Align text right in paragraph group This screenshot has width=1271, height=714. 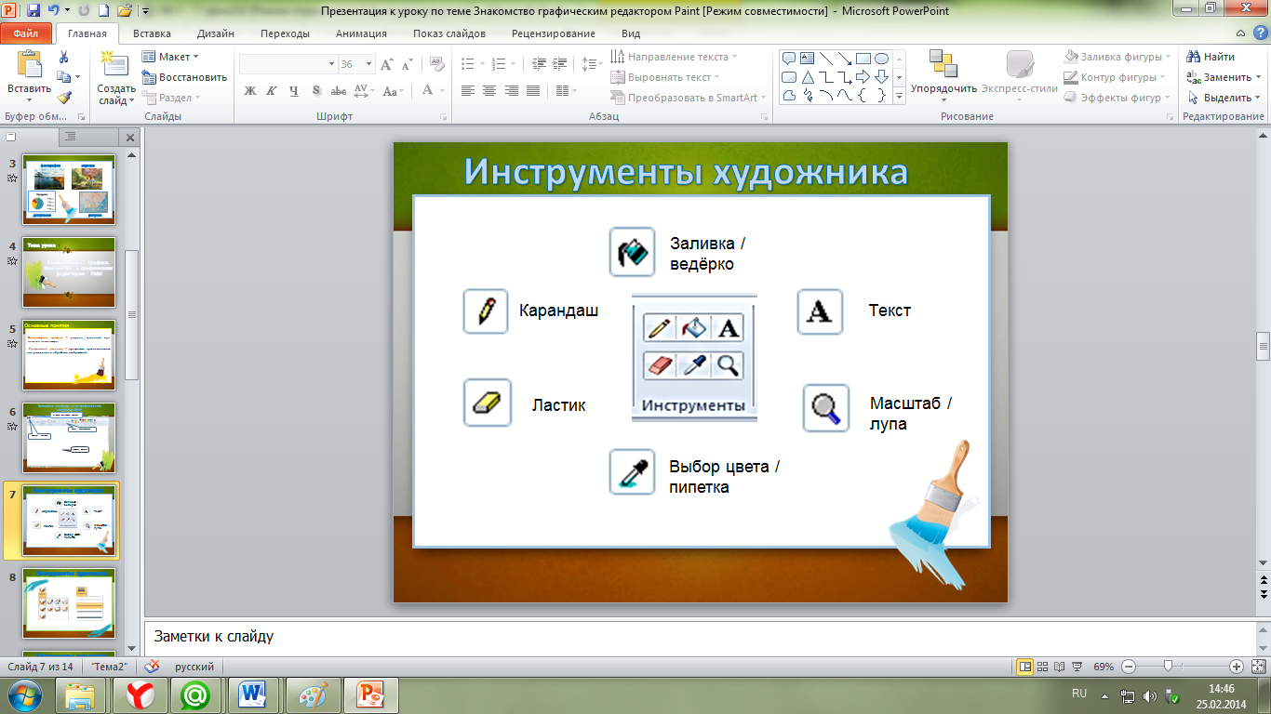pyautogui.click(x=512, y=91)
